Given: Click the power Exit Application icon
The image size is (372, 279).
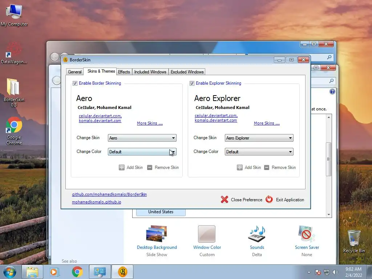Looking at the screenshot, I should [269, 199].
